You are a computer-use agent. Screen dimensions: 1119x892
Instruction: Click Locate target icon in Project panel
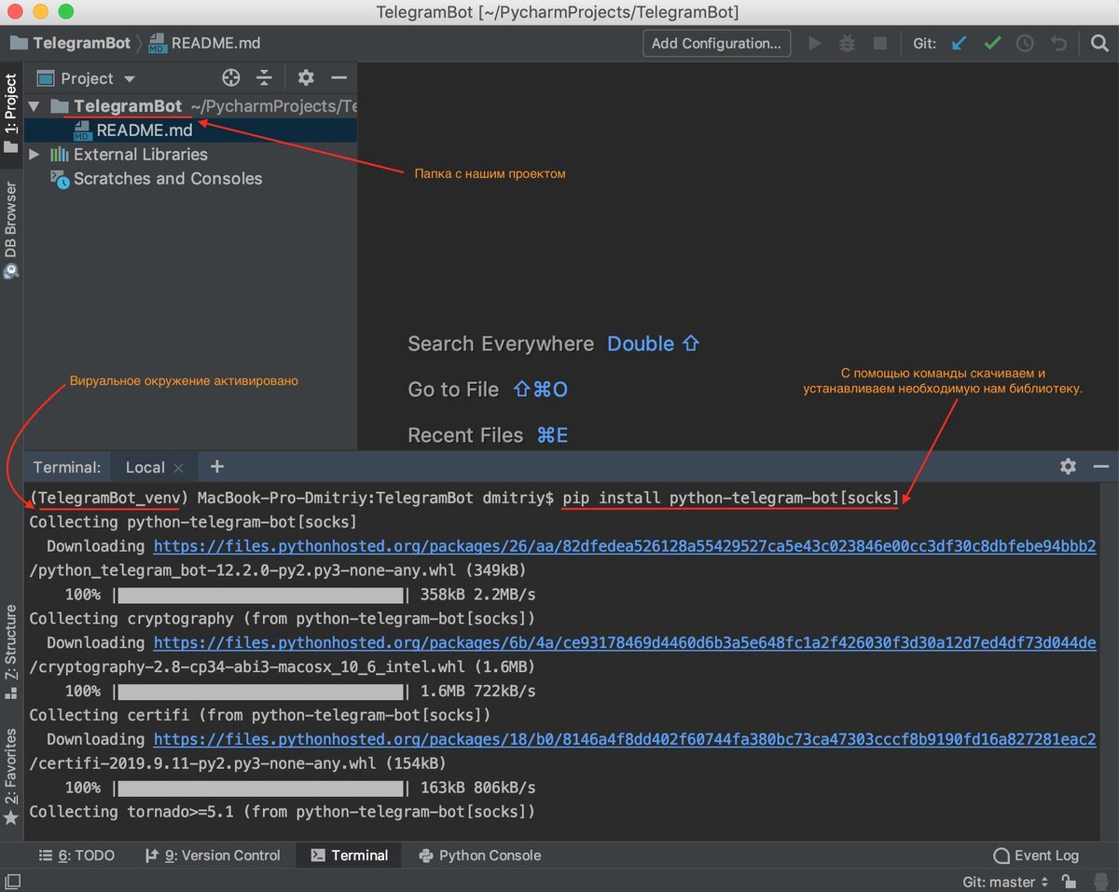point(231,78)
